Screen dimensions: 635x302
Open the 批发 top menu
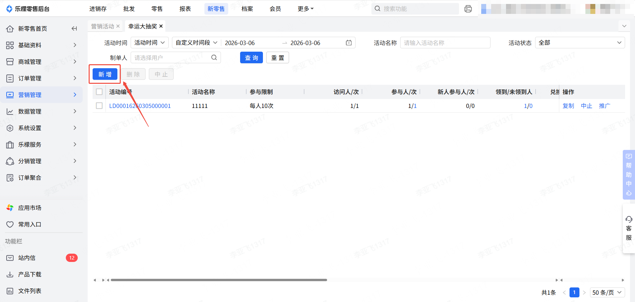pos(129,9)
